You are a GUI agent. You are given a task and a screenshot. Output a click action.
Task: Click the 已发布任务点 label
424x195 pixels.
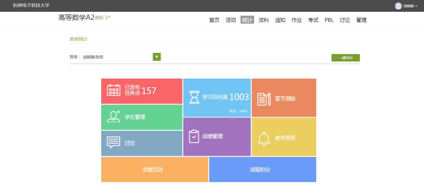click(132, 90)
